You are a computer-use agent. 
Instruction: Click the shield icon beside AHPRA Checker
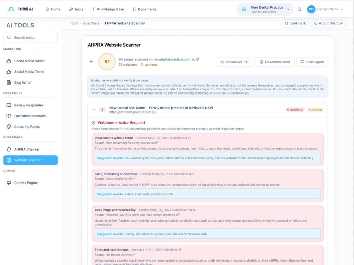9,149
